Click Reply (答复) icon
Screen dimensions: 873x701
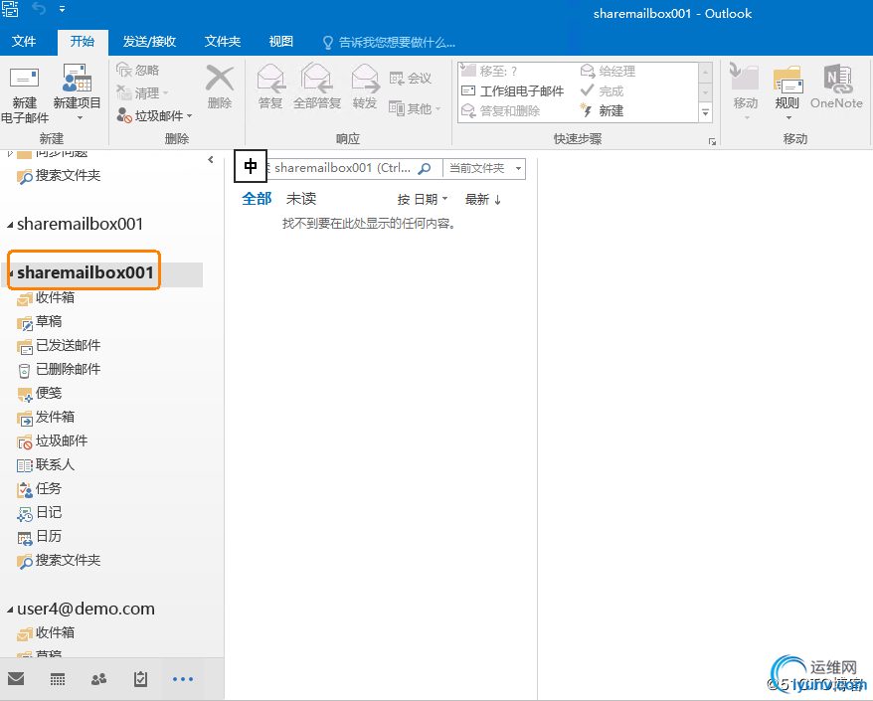pos(270,78)
